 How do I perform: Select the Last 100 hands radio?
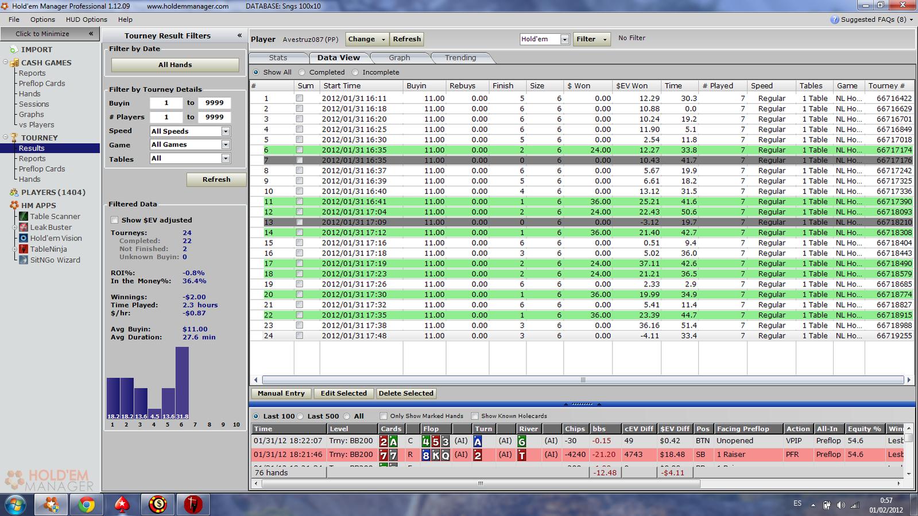256,416
